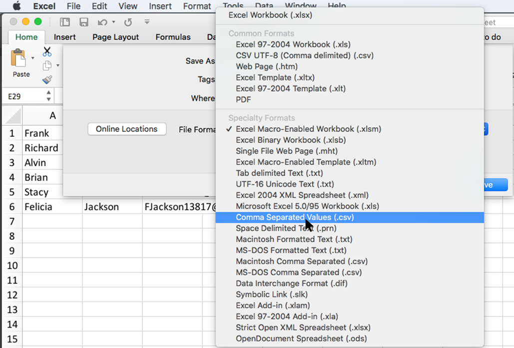Select Excel 2004 XML Spreadsheet (.xml)
This screenshot has width=514, height=348.
click(x=350, y=195)
